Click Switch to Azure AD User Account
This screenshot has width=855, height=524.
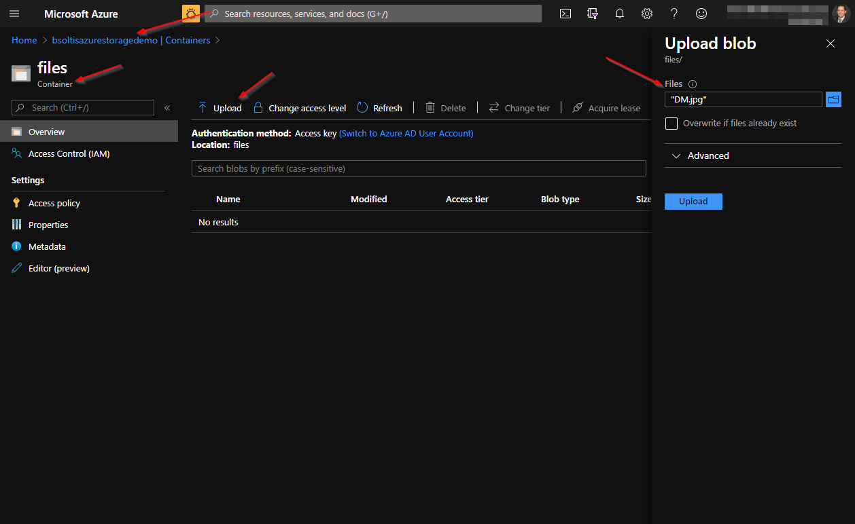(406, 134)
